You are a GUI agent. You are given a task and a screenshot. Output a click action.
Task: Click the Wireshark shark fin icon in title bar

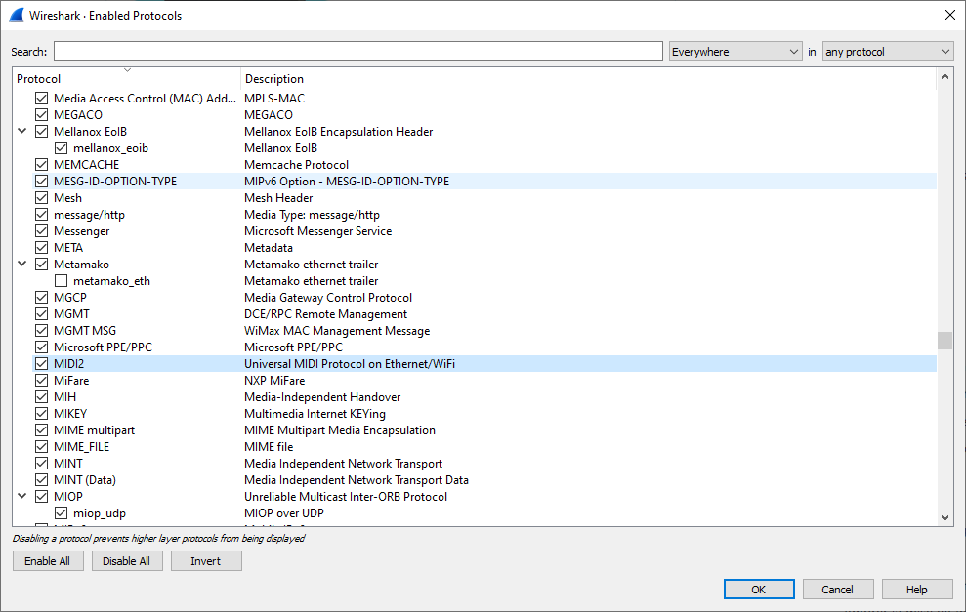pos(17,16)
